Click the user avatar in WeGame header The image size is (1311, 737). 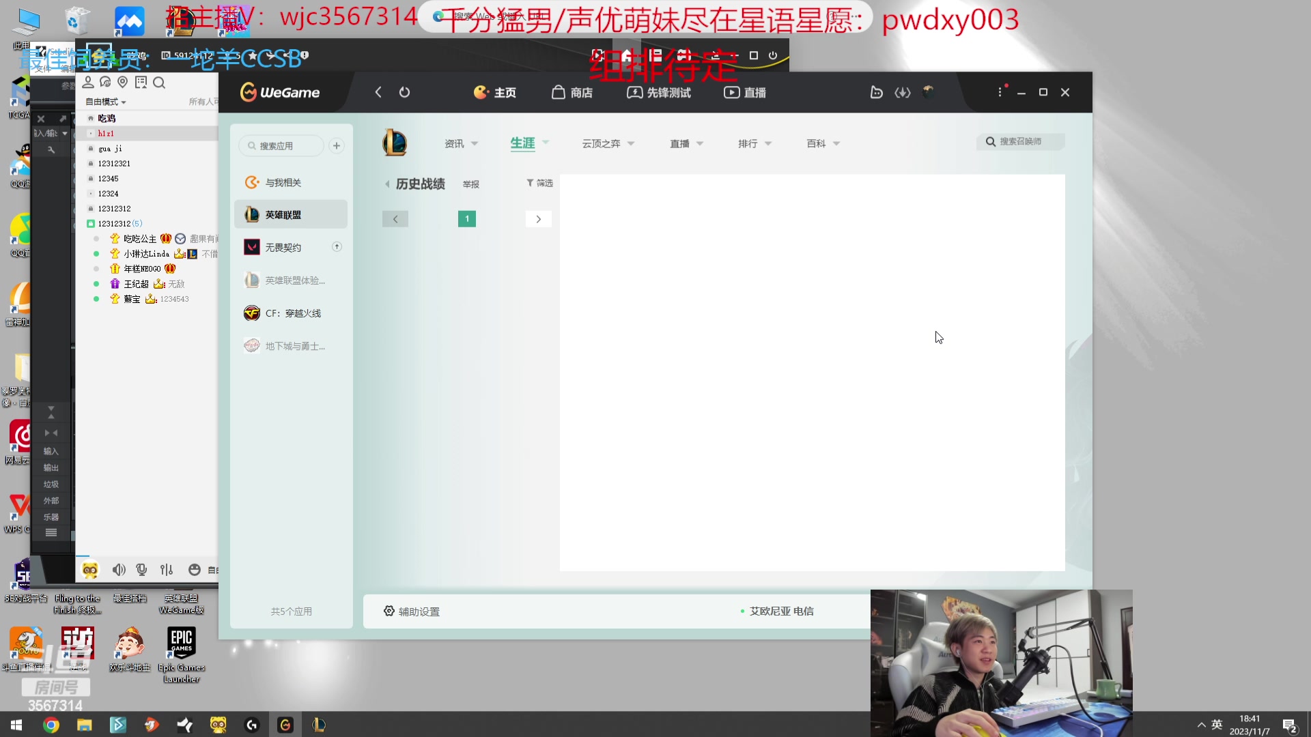928,91
